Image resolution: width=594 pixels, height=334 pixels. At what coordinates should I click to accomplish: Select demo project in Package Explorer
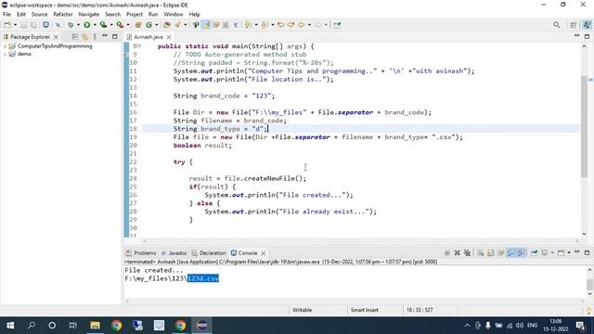point(24,54)
